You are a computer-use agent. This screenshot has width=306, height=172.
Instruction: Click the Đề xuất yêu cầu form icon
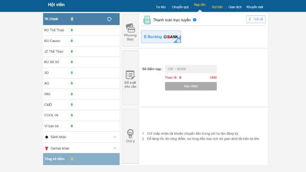pyautogui.click(x=130, y=75)
